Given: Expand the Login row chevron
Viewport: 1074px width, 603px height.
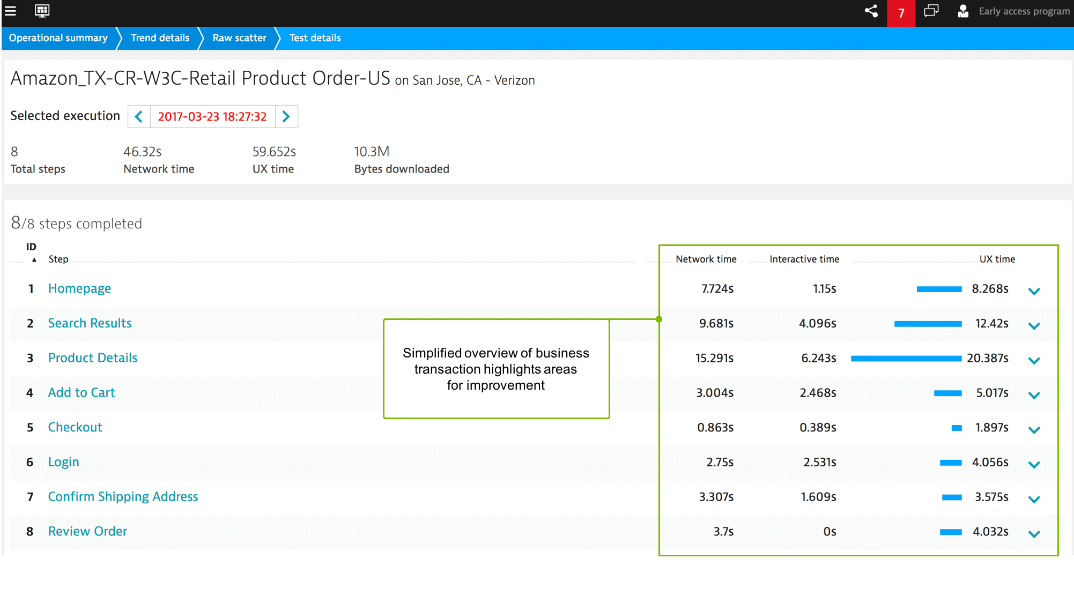Looking at the screenshot, I should [x=1034, y=465].
